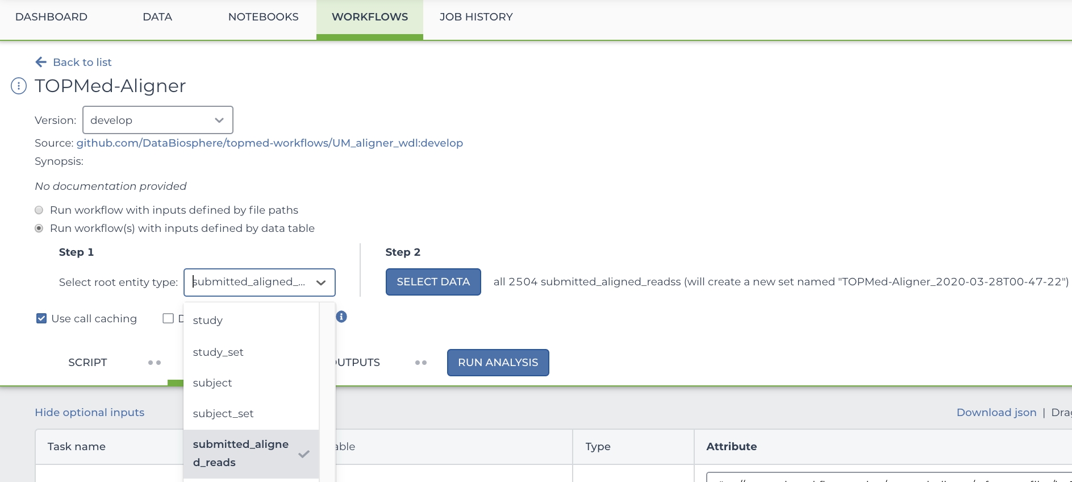Click the dots separator after SCRIPT
This screenshot has height=482, width=1072.
155,363
